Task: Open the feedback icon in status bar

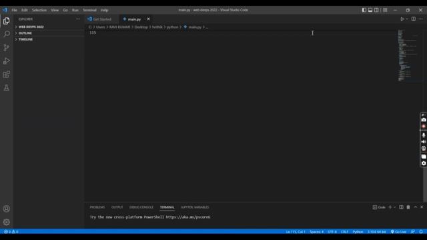Action: pos(413,231)
